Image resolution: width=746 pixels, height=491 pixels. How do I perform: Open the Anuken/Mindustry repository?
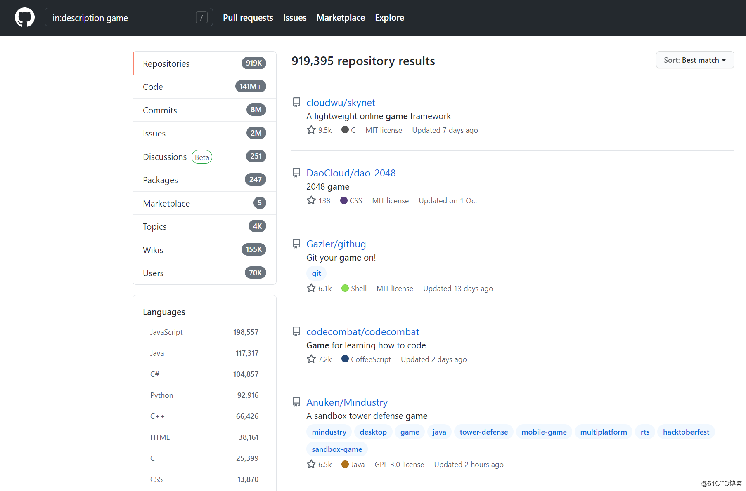347,402
